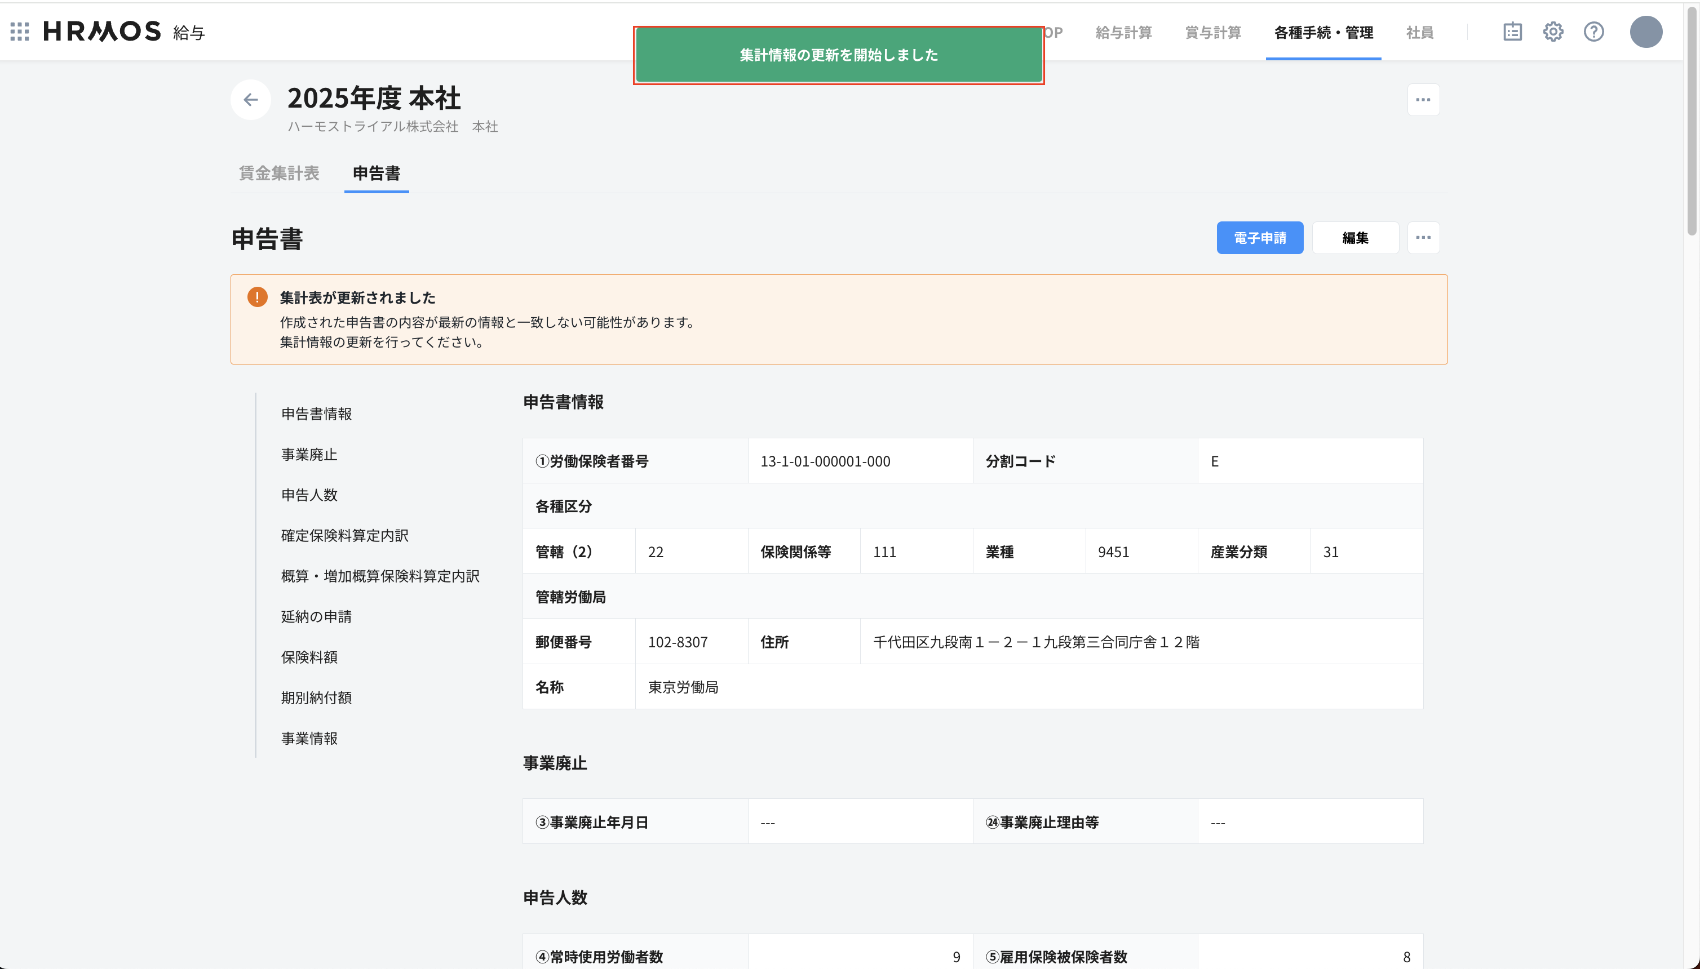Click the HRMOS app grid icon
Image resolution: width=1700 pixels, height=969 pixels.
tap(20, 32)
